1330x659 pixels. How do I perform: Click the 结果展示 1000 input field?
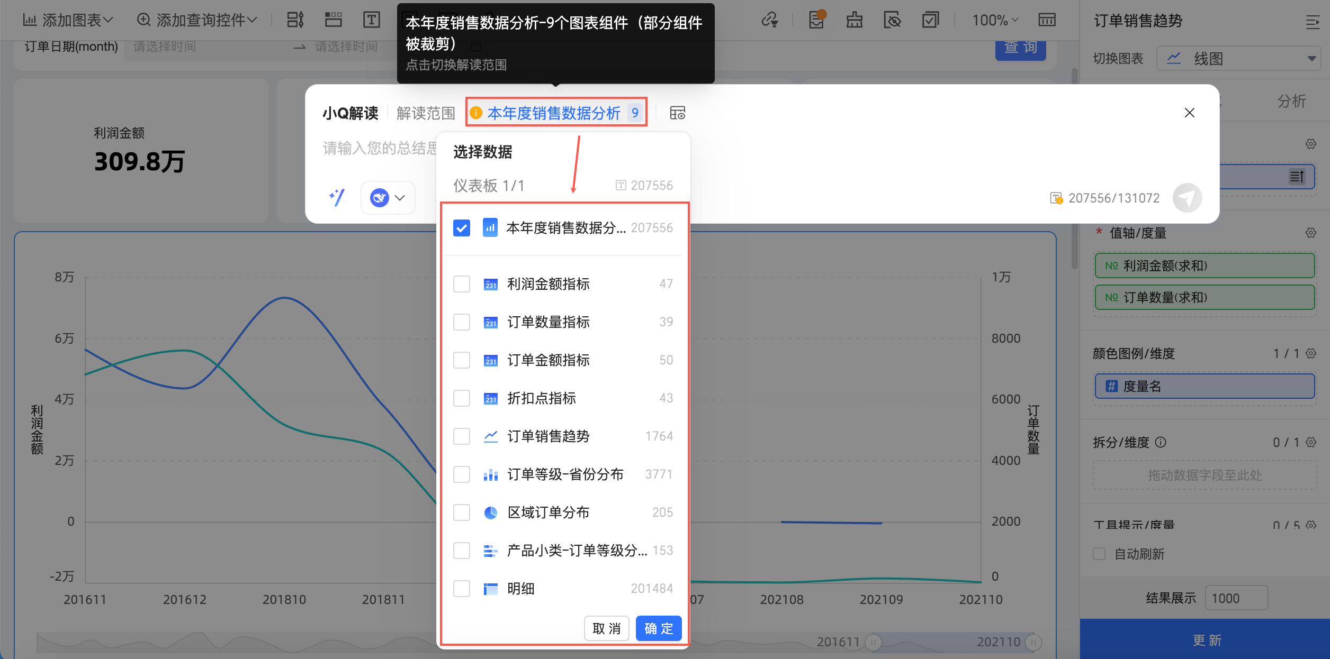[1236, 598]
